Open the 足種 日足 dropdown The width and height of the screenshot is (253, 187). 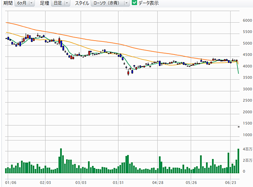pos(60,3)
